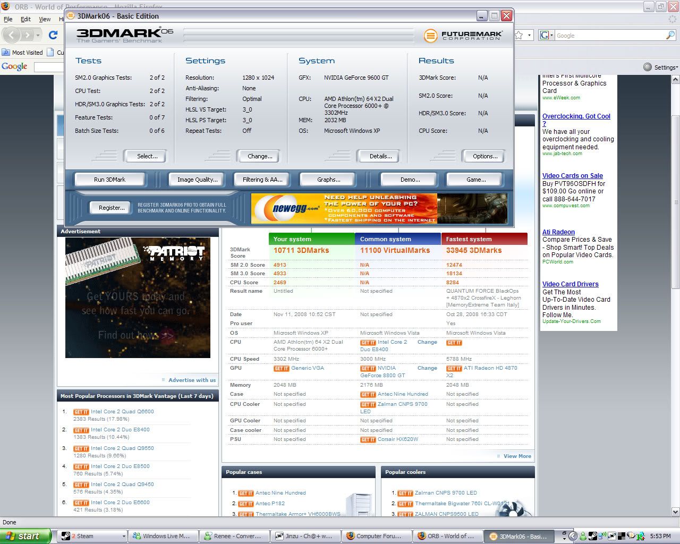
Task: Click GET IT icon for Intel Core 2 Duo E6600
Action: click(x=81, y=503)
